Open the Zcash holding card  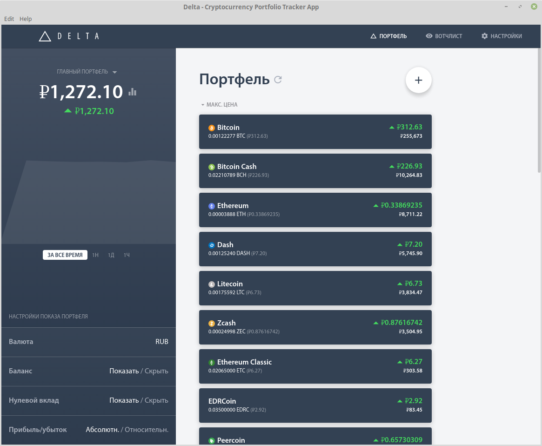click(x=315, y=327)
